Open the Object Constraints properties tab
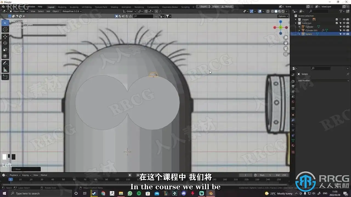 pos(293,135)
